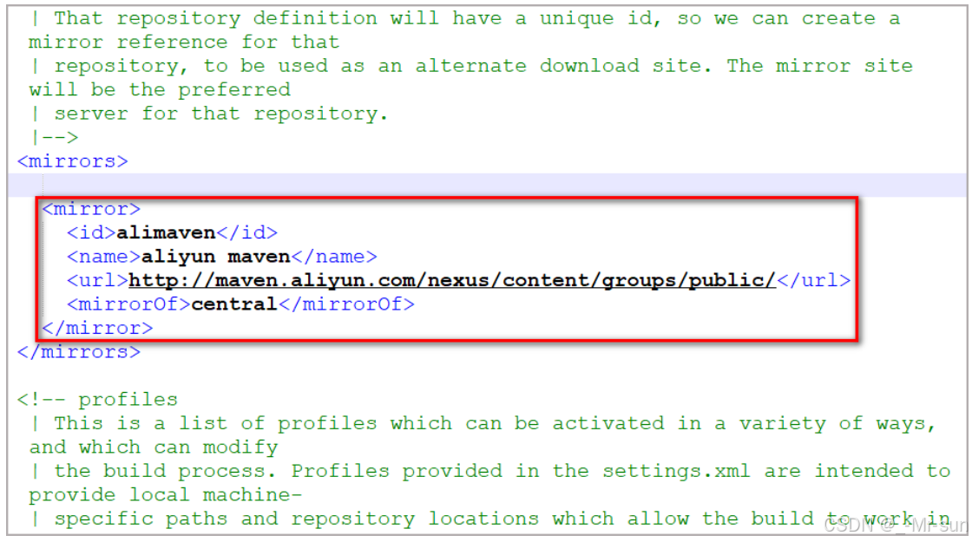This screenshot has height=542, width=972.
Task: Click the highlighted blank line below <mirrors>
Action: (487, 186)
